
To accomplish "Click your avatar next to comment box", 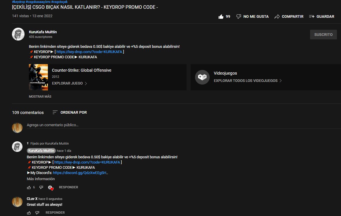I will coord(17,128).
